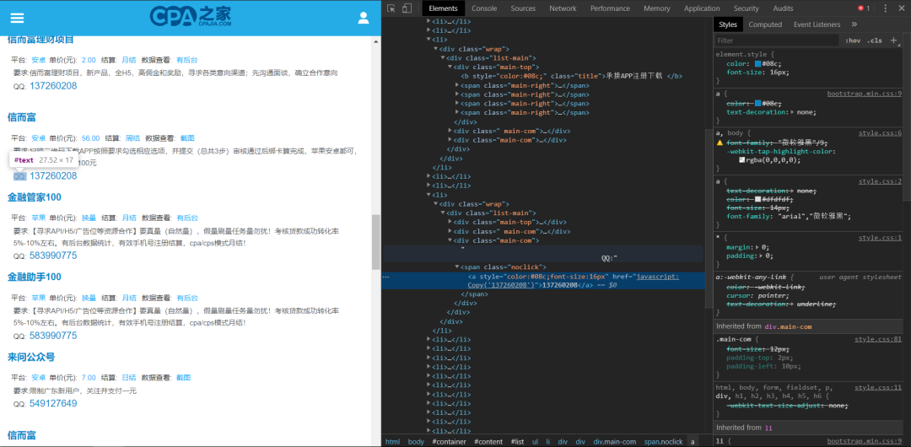This screenshot has height=447, width=911.
Task: Click the 周结 settlement link
Action: pyautogui.click(x=132, y=138)
